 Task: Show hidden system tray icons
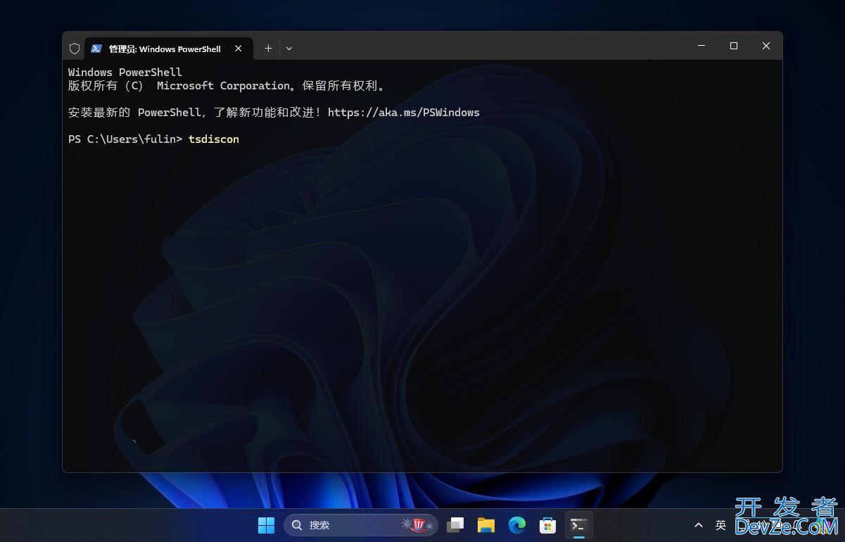coord(699,525)
